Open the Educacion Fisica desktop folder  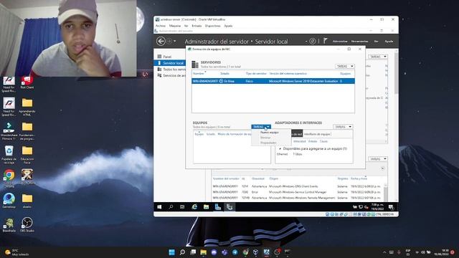click(x=27, y=154)
